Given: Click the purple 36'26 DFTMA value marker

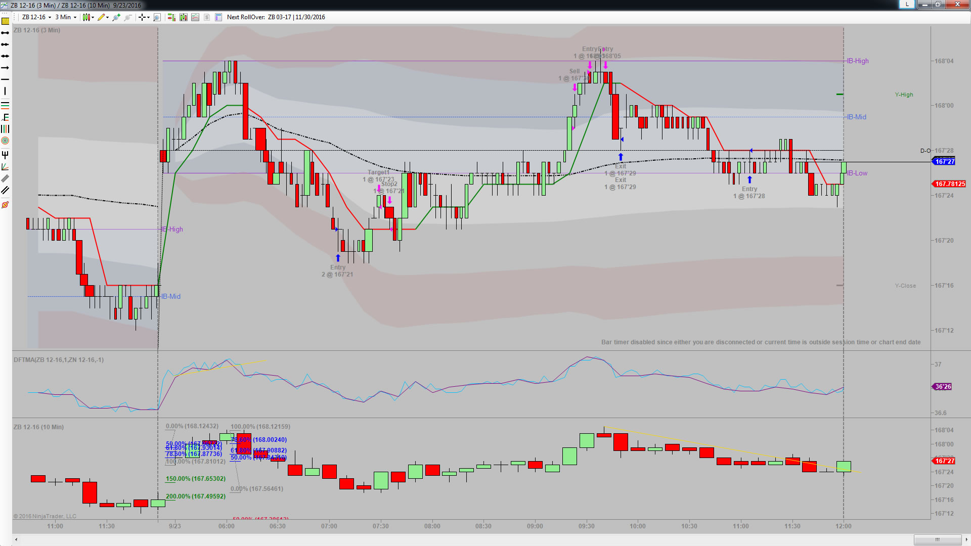Looking at the screenshot, I should tap(942, 387).
